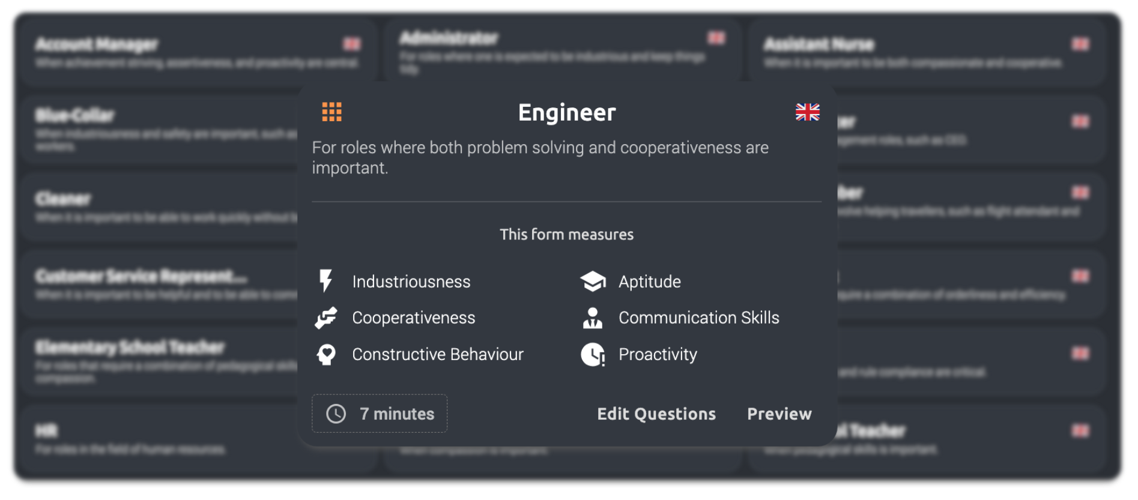Click the orange grid icon on Engineer card
The width and height of the screenshot is (1138, 500).
tap(331, 112)
